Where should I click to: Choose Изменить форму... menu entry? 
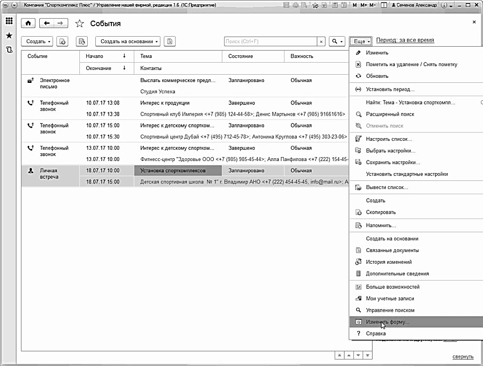click(x=416, y=322)
